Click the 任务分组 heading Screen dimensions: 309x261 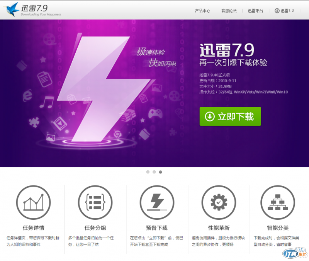[95, 228]
